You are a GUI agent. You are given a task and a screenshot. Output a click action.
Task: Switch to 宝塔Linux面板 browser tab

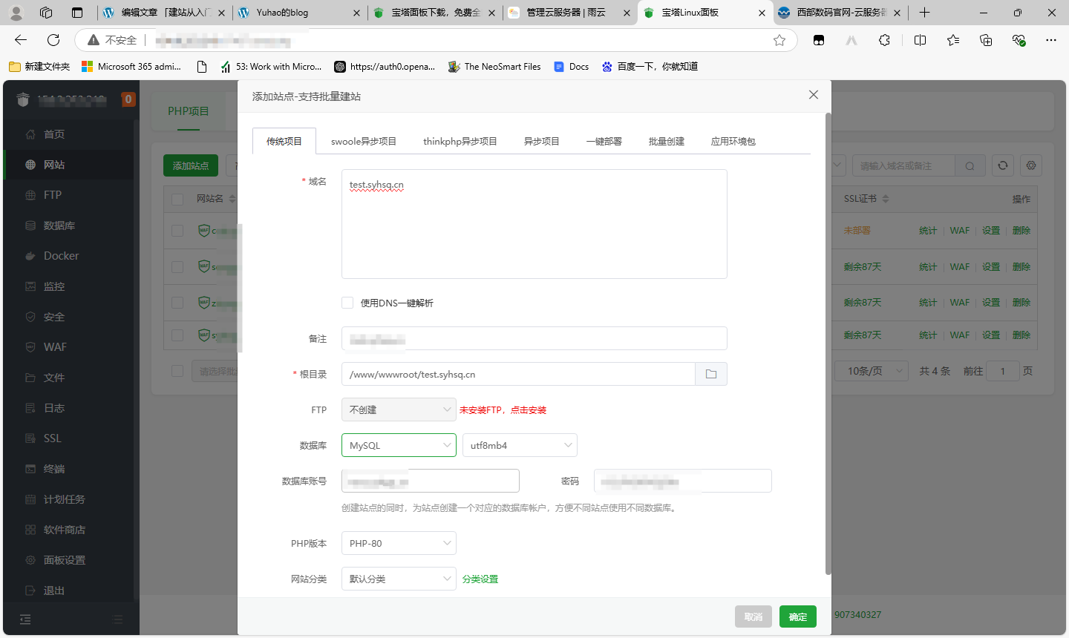coord(704,13)
